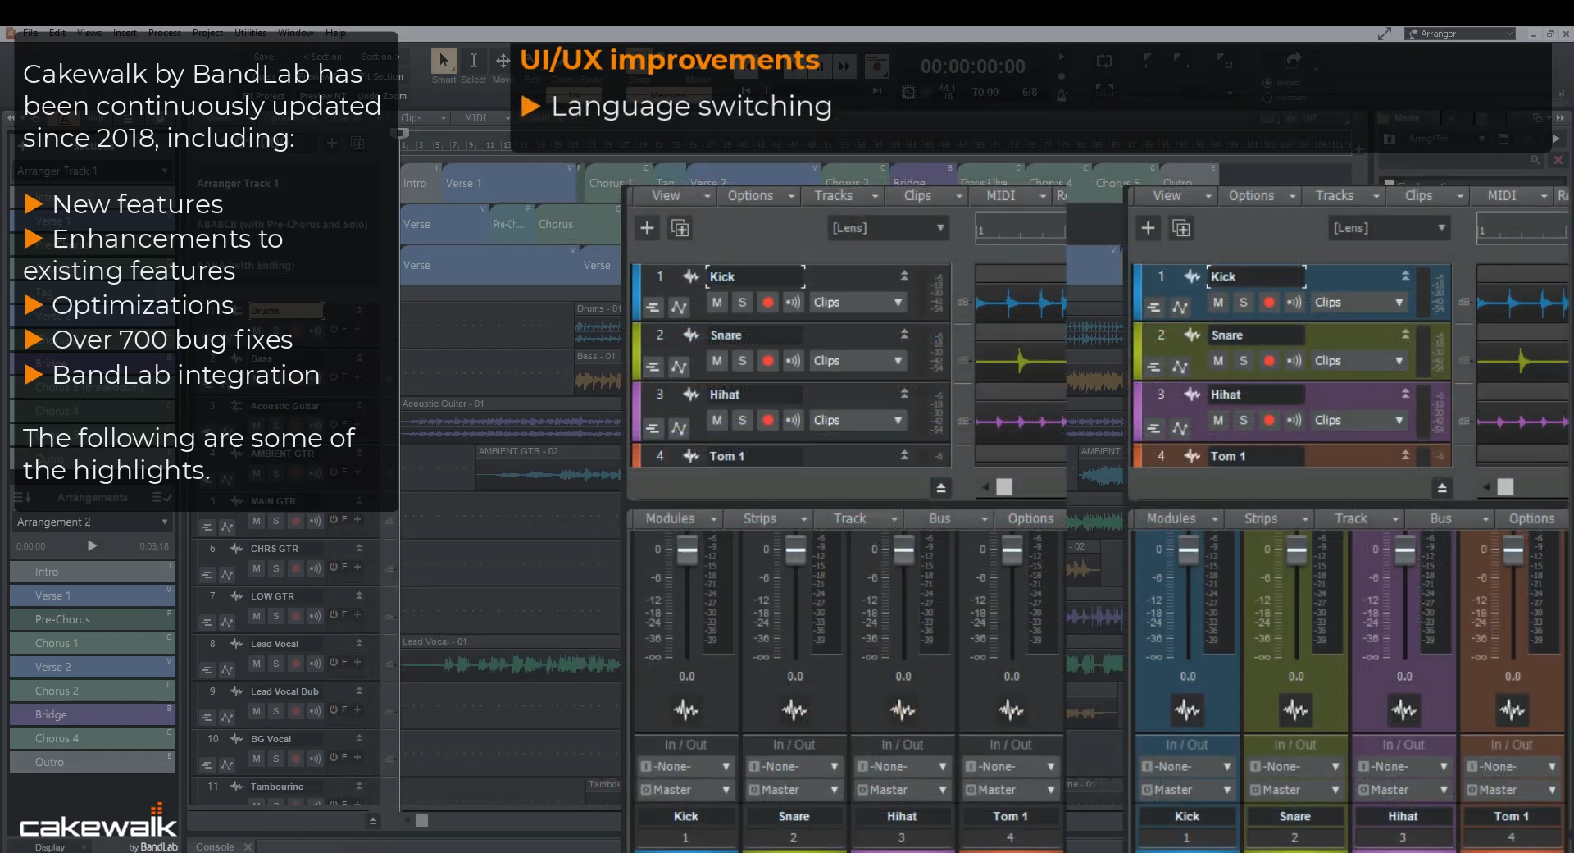Click Tom 1 strip waveform icon in left console
The height and width of the screenshot is (853, 1574).
pyautogui.click(x=1011, y=709)
